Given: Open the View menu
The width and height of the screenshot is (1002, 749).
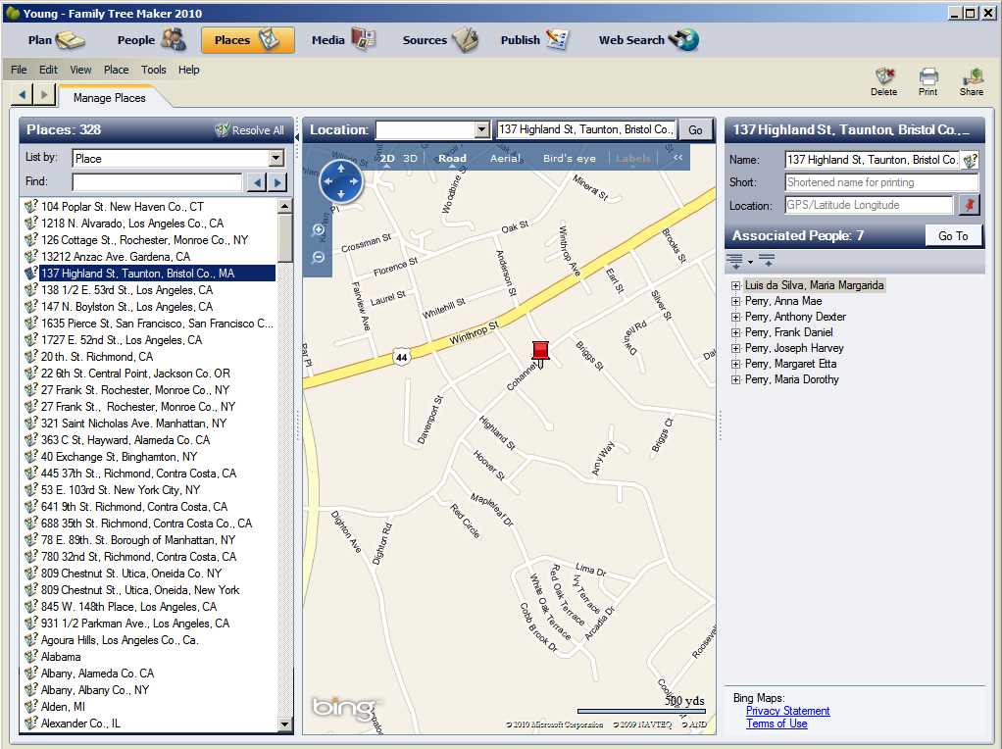Looking at the screenshot, I should (80, 70).
